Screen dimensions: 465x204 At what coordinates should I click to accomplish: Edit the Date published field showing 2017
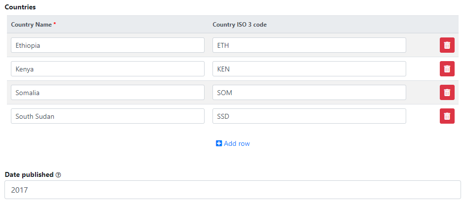coord(233,190)
